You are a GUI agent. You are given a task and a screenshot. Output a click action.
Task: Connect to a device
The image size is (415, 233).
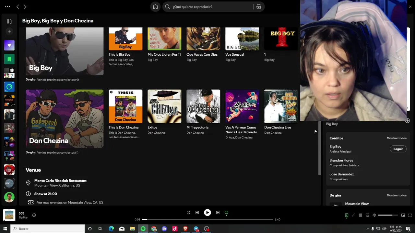(x=367, y=215)
